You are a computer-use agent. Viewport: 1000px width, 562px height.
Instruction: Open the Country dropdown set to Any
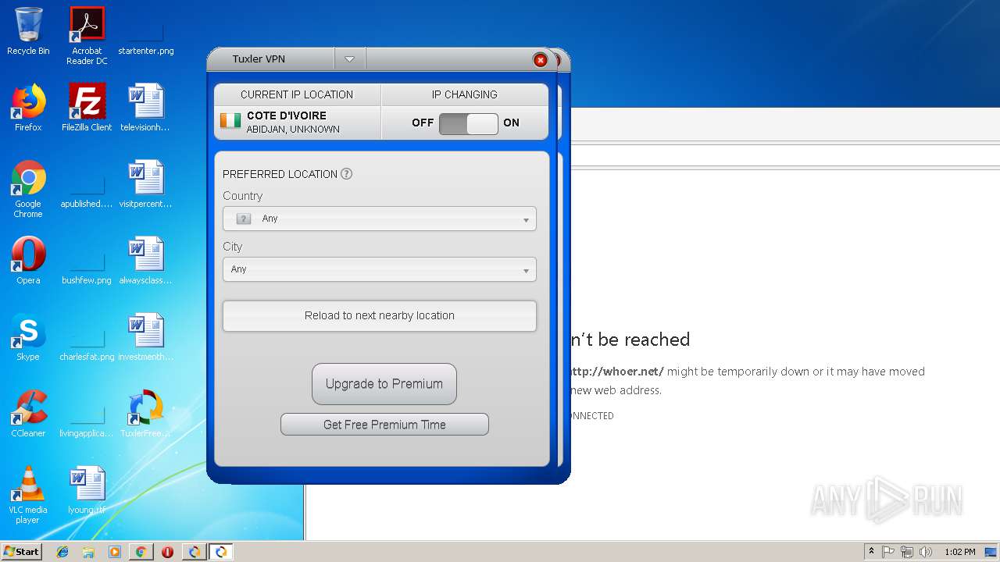(x=380, y=219)
